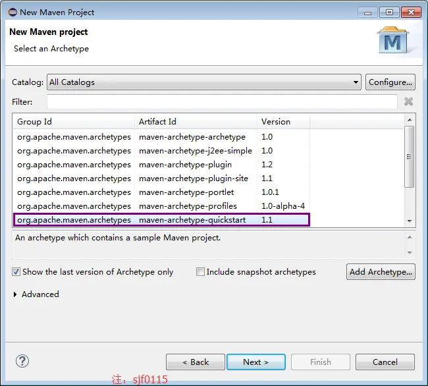Click the Eclipse icon in title bar
This screenshot has height=386, width=428.
pos(13,13)
